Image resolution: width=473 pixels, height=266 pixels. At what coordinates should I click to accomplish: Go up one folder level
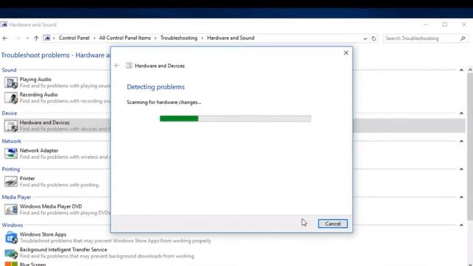click(36, 38)
